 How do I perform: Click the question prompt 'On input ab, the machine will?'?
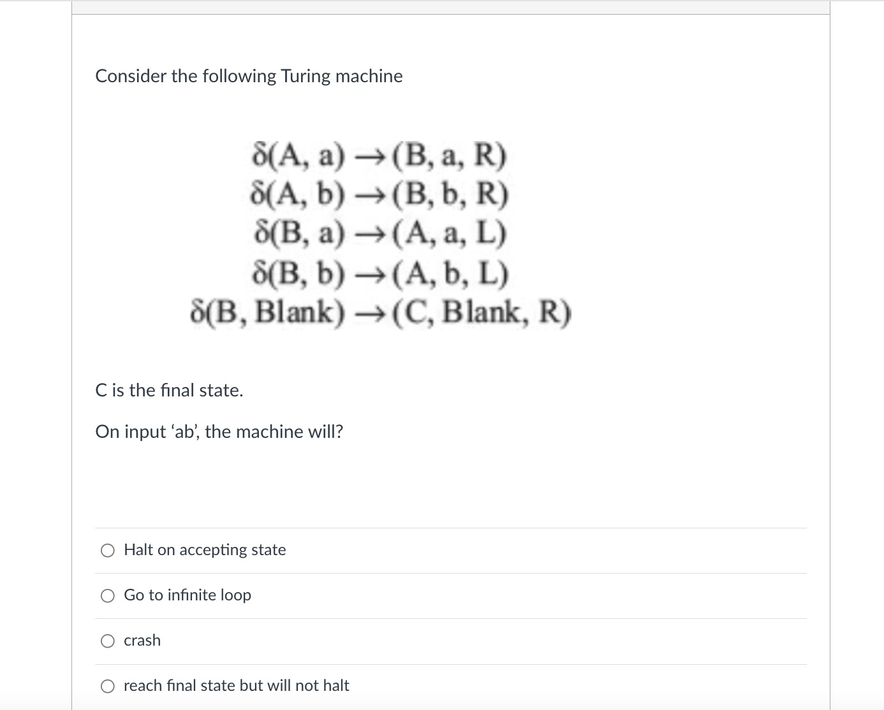219,431
